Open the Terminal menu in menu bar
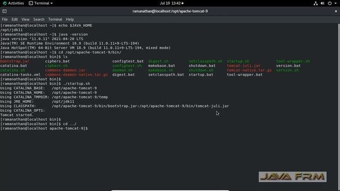 pyautogui.click(x=55, y=19)
